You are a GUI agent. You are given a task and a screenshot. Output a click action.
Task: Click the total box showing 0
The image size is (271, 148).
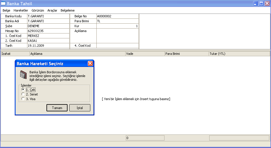(145, 138)
